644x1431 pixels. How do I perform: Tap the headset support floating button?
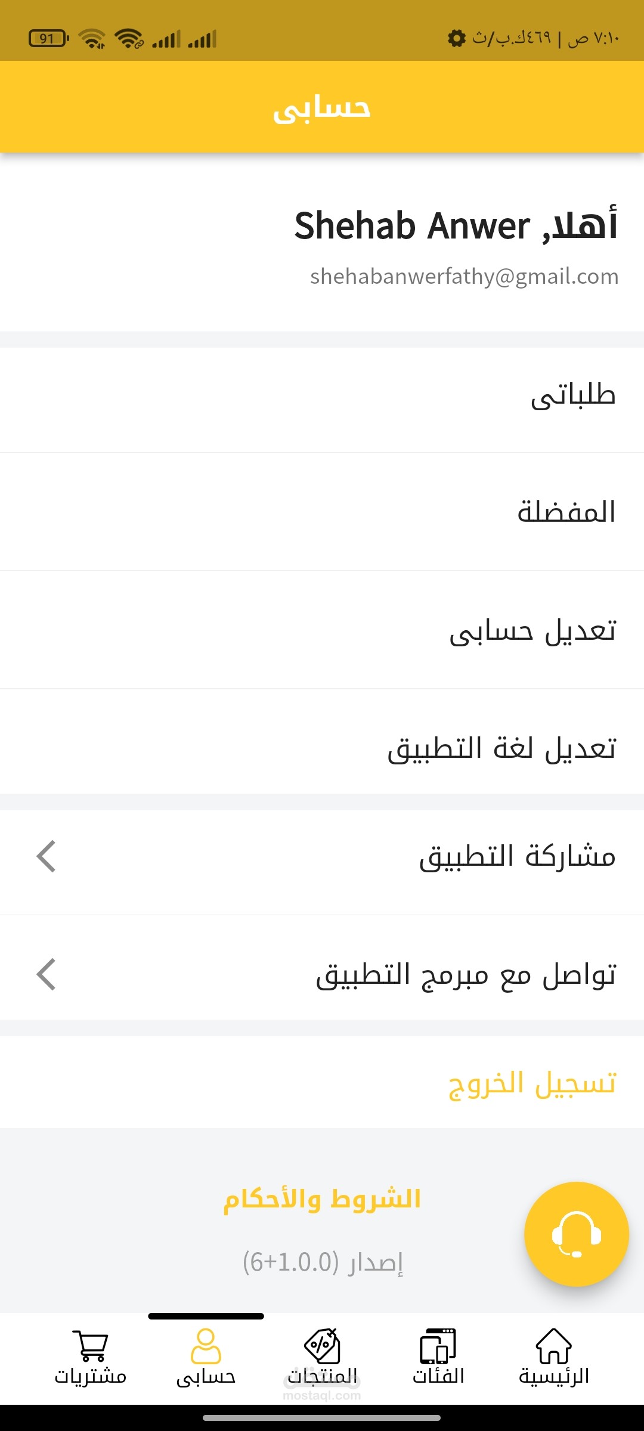[577, 1234]
